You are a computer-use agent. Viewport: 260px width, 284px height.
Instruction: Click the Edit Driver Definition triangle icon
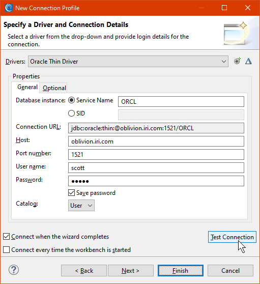[x=248, y=61]
